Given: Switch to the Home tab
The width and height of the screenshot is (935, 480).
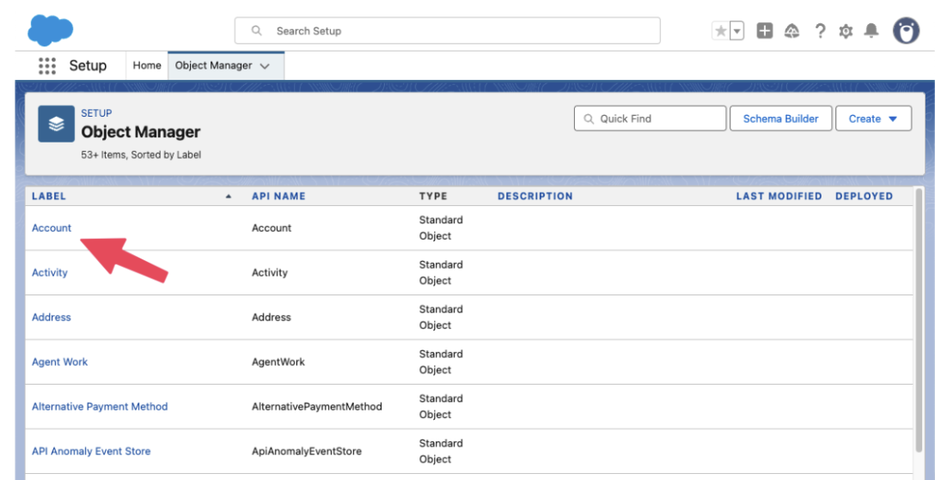Looking at the screenshot, I should (147, 66).
